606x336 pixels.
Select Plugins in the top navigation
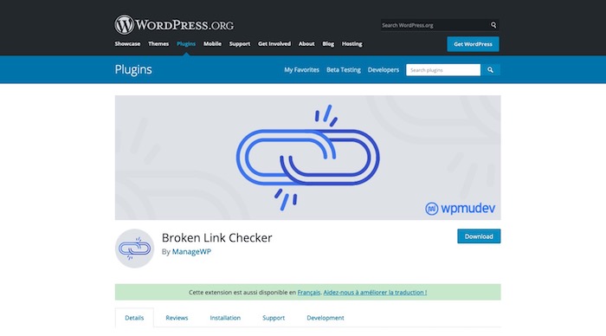click(186, 43)
